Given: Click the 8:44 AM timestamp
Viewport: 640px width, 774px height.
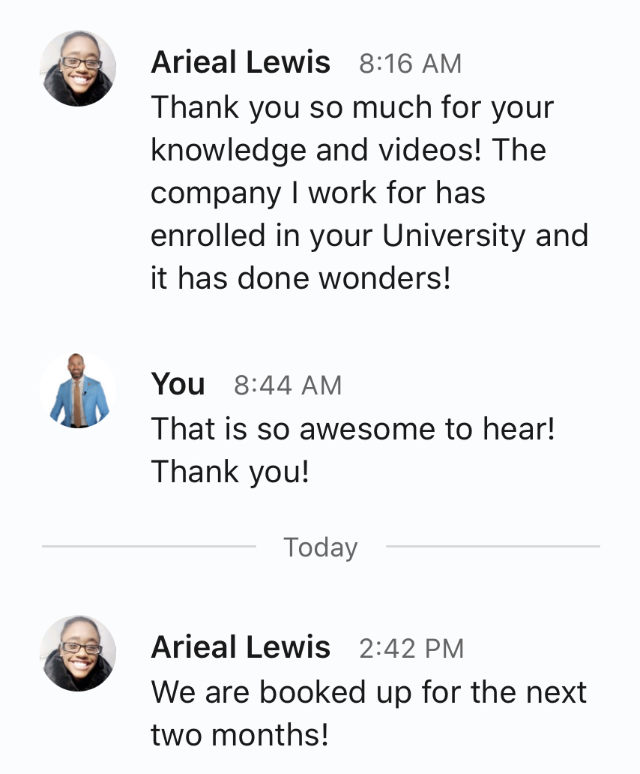Looking at the screenshot, I should [x=288, y=385].
